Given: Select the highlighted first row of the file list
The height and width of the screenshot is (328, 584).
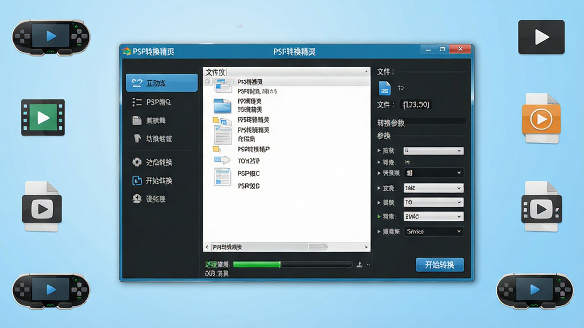Looking at the screenshot, I should tap(286, 82).
